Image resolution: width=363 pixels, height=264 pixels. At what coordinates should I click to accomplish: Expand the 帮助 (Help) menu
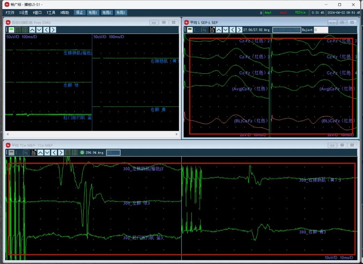(x=65, y=13)
